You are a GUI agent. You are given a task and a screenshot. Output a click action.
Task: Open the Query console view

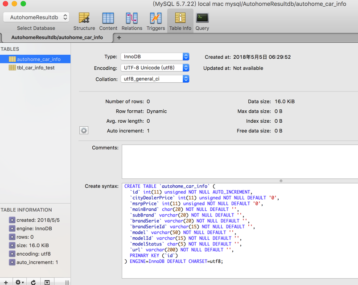(x=202, y=21)
